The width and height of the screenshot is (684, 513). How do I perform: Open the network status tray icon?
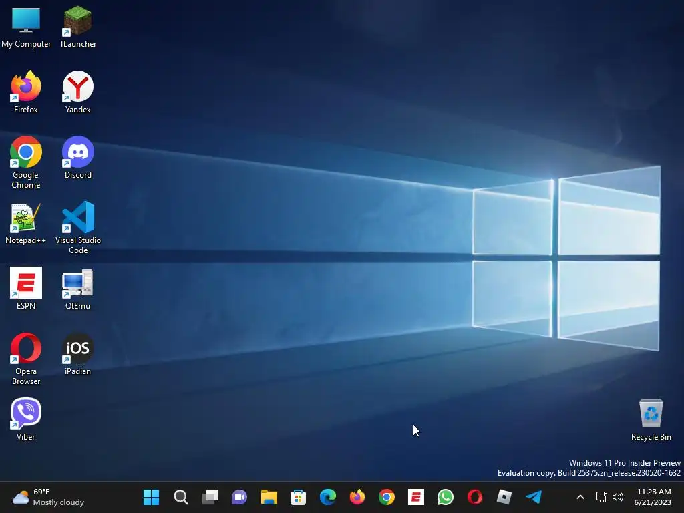[x=602, y=497]
